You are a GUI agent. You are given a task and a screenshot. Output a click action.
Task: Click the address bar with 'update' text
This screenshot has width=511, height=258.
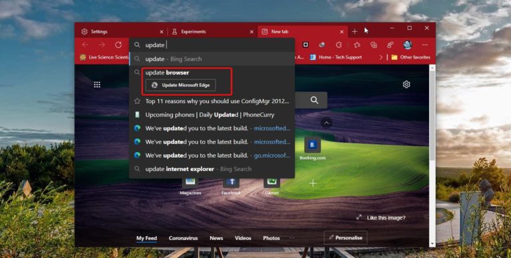pyautogui.click(x=212, y=45)
